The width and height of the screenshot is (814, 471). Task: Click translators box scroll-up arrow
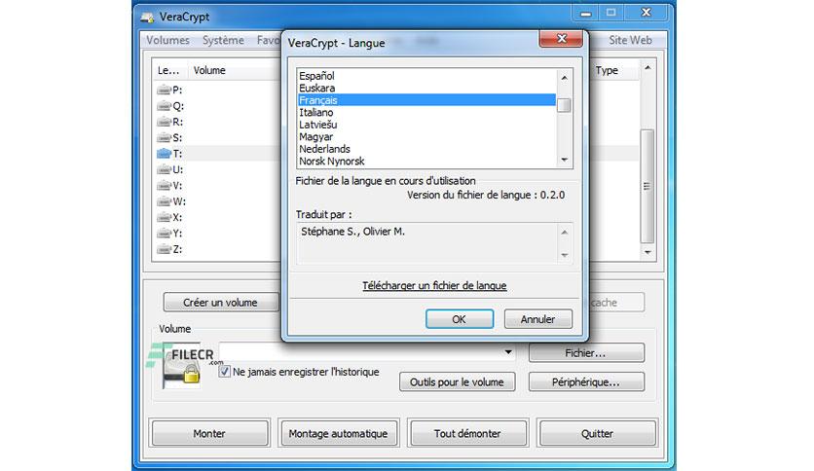click(x=565, y=232)
